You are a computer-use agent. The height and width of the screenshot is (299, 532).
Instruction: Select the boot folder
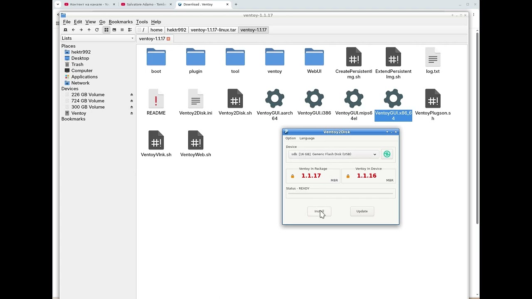156,61
